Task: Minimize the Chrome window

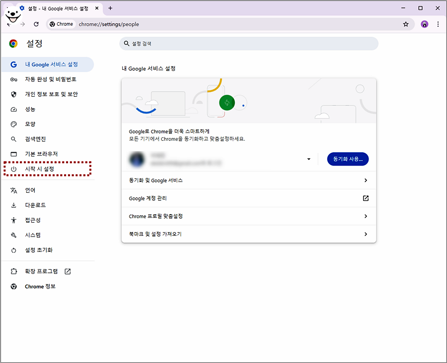Action: pos(403,8)
